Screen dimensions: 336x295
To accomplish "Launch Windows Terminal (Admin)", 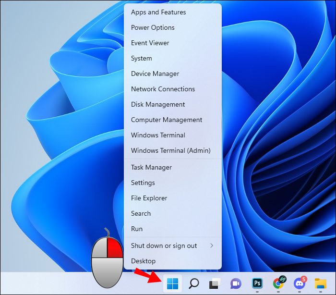I will [x=170, y=150].
